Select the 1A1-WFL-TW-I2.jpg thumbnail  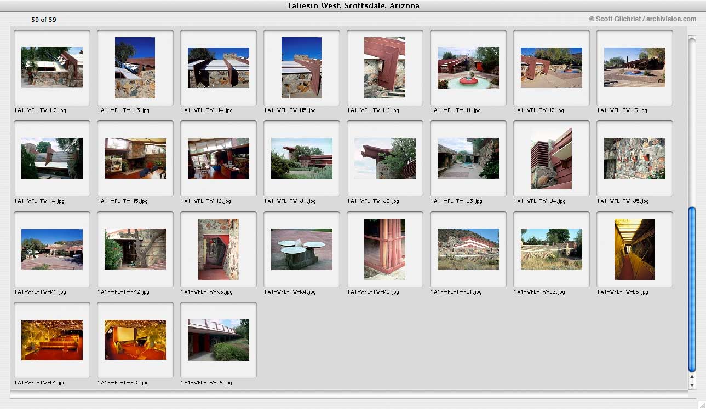tap(552, 67)
